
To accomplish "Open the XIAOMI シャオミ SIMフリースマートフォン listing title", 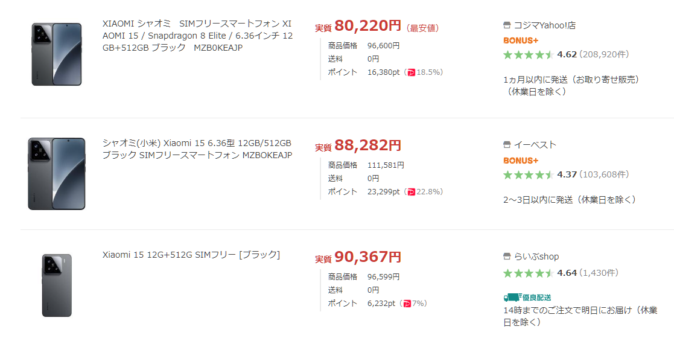I will coord(197,36).
